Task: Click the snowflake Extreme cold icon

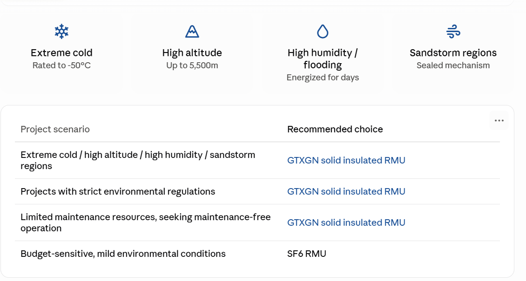Action: click(61, 32)
